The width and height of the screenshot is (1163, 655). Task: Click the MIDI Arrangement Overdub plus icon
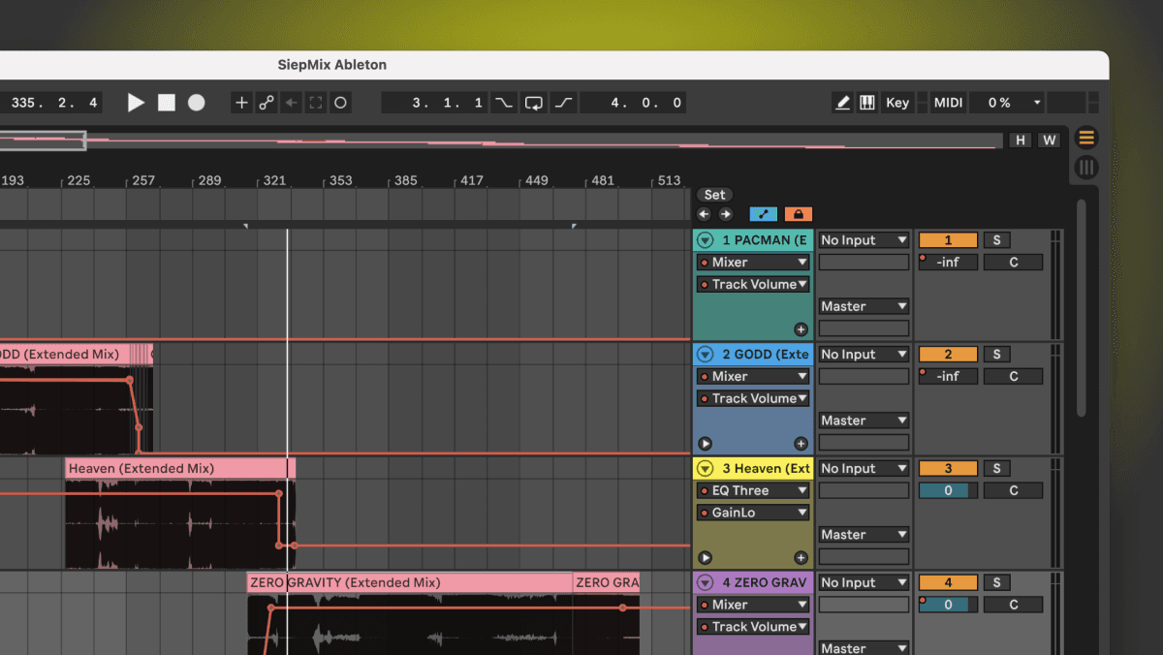[x=241, y=103]
